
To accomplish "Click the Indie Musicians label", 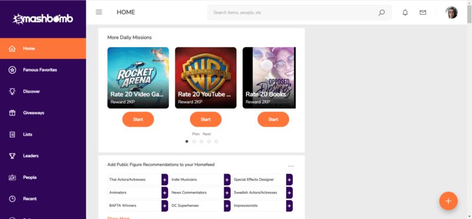I will coord(184,180).
